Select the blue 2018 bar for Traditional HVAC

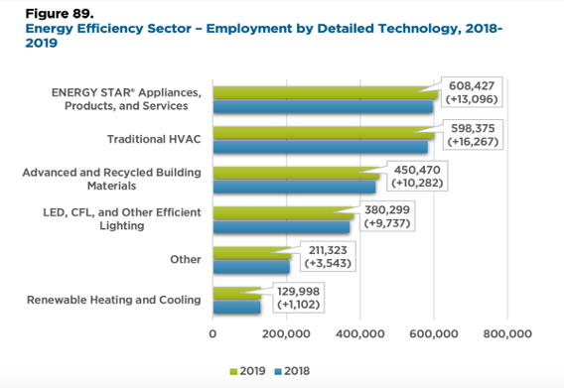(x=321, y=147)
